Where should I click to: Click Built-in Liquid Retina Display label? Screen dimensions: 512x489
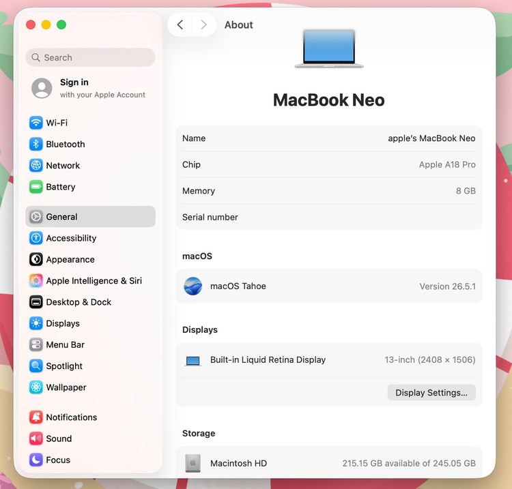[268, 359]
